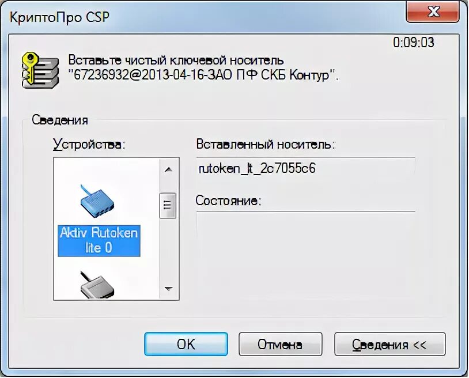The width and height of the screenshot is (469, 378).
Task: Select the grey reader device icon
Action: [97, 285]
